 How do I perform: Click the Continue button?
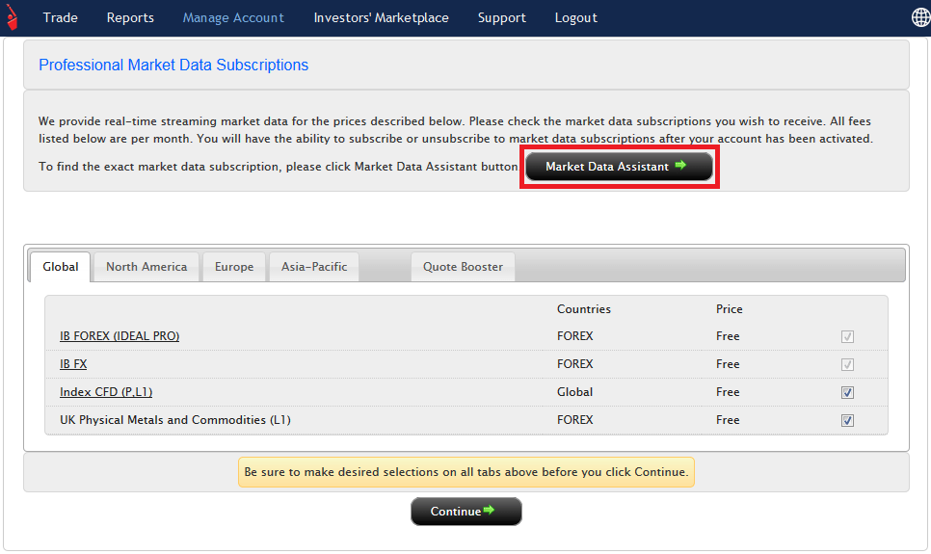pyautogui.click(x=466, y=512)
